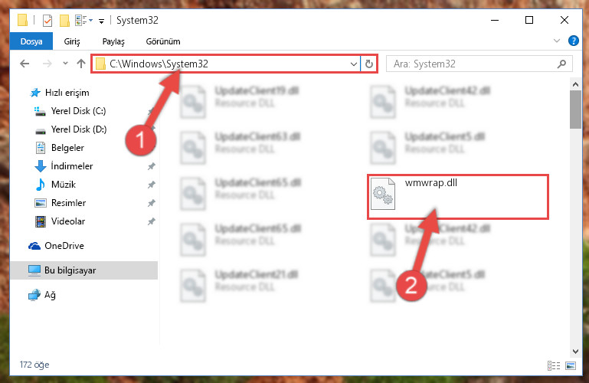Image resolution: width=589 pixels, height=383 pixels.
Task: Click the search magnifier icon
Action: tap(561, 64)
